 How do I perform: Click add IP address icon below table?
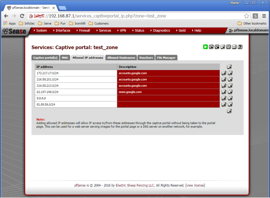click(229, 111)
